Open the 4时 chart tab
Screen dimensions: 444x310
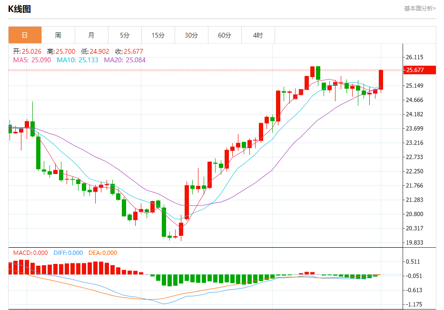(x=258, y=35)
